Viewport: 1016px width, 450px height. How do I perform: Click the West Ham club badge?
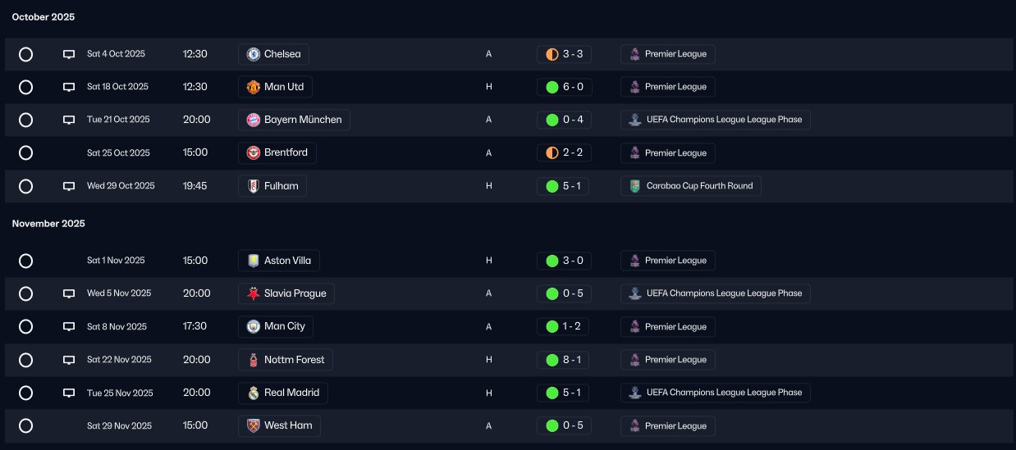click(x=254, y=425)
